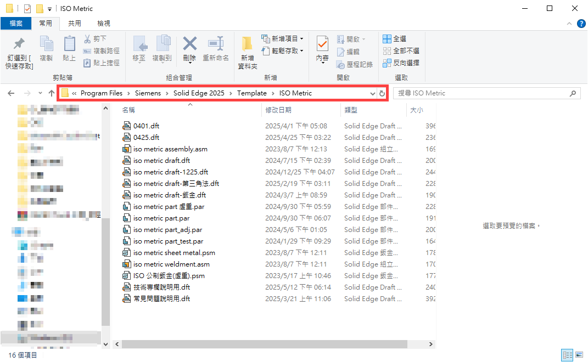Select iso metric weldment.asm
This screenshot has height=362, width=588.
click(x=171, y=264)
